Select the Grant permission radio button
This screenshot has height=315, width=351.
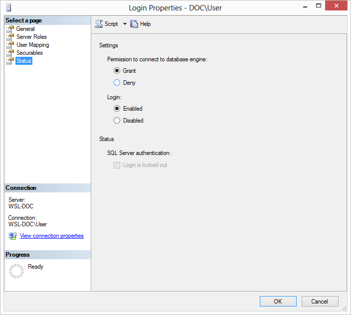pos(117,71)
